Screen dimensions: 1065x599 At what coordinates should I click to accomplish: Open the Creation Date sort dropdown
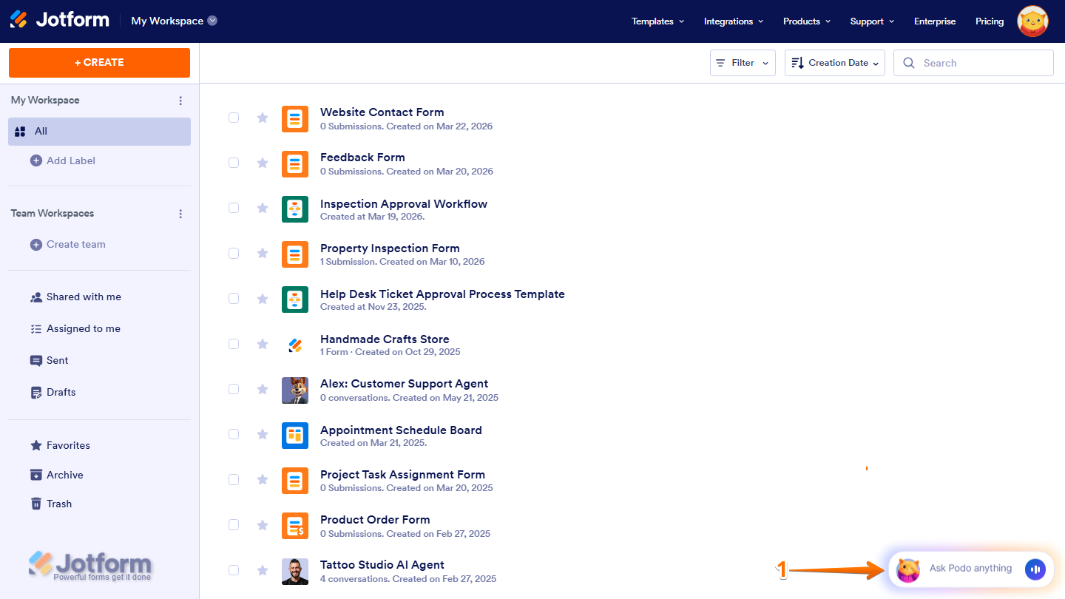tap(834, 63)
